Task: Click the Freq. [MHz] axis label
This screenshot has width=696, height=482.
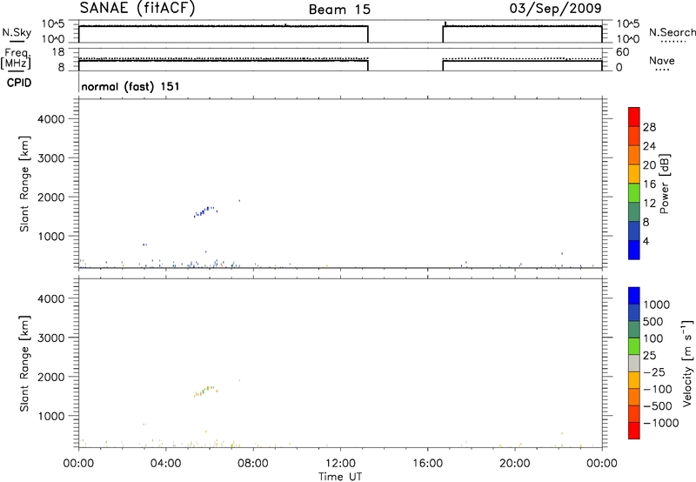Action: (16, 58)
